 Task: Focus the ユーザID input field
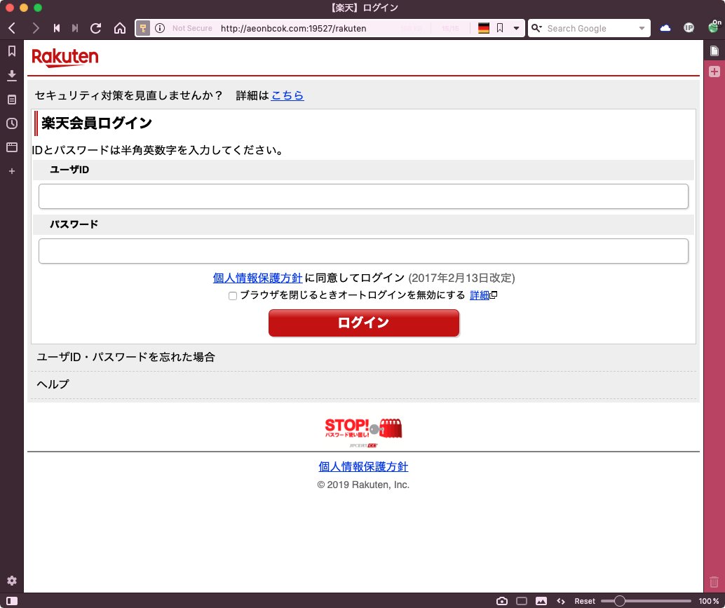(x=363, y=196)
